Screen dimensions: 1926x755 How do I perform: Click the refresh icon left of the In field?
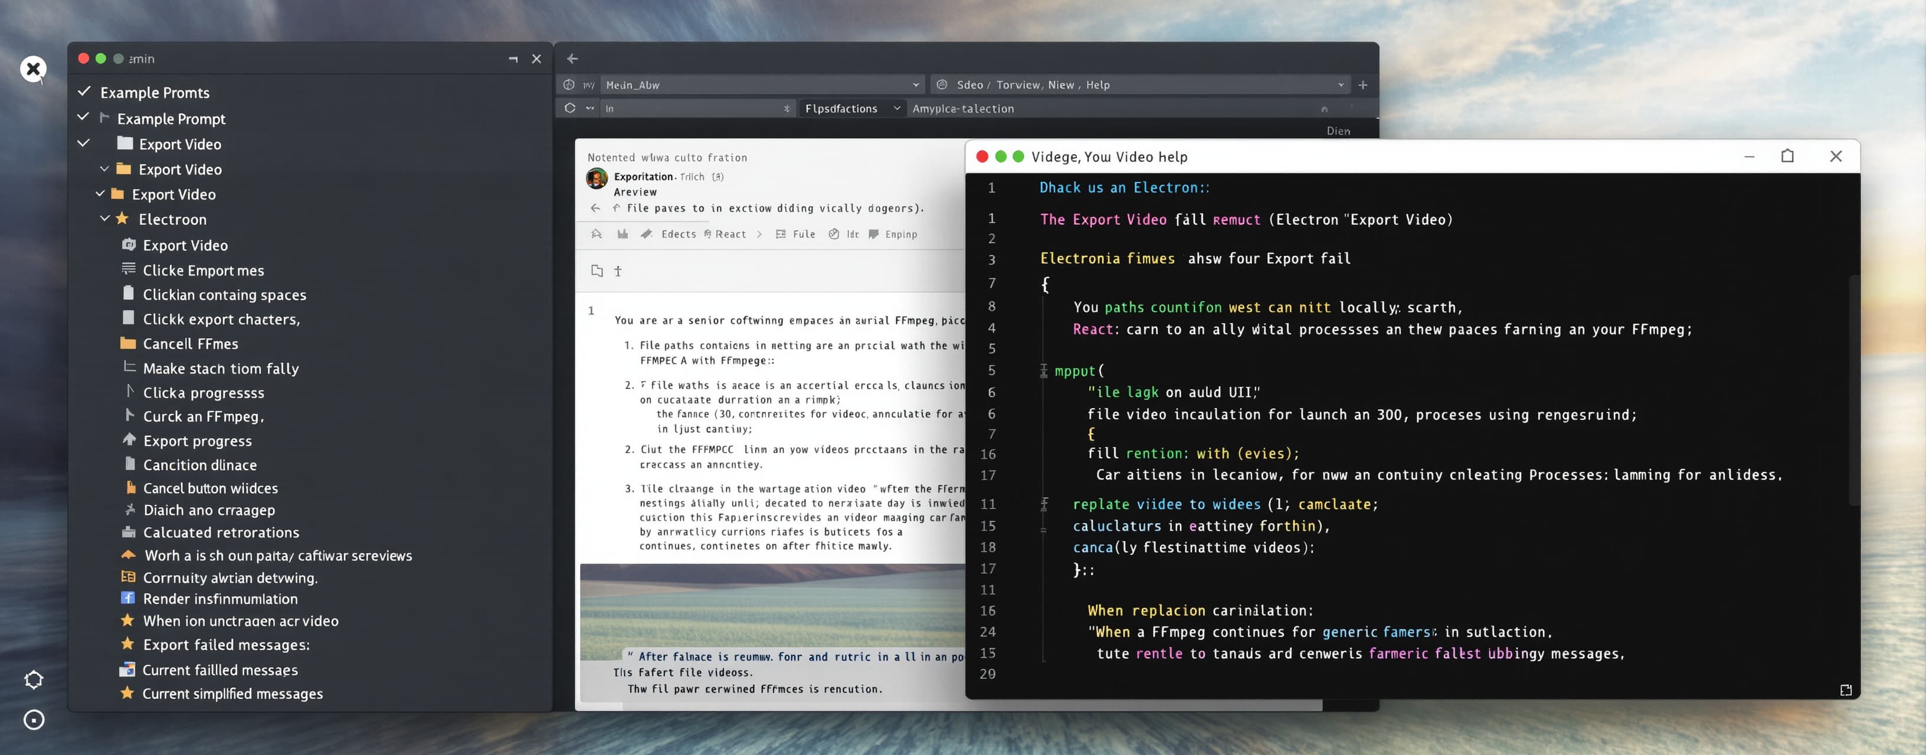[570, 107]
